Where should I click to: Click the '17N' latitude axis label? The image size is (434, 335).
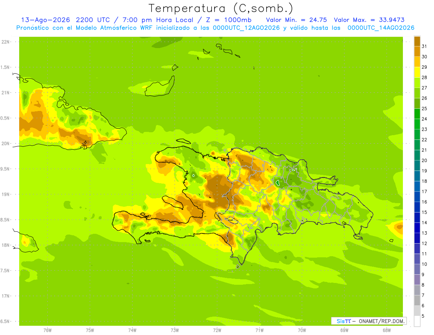click(x=5, y=296)
